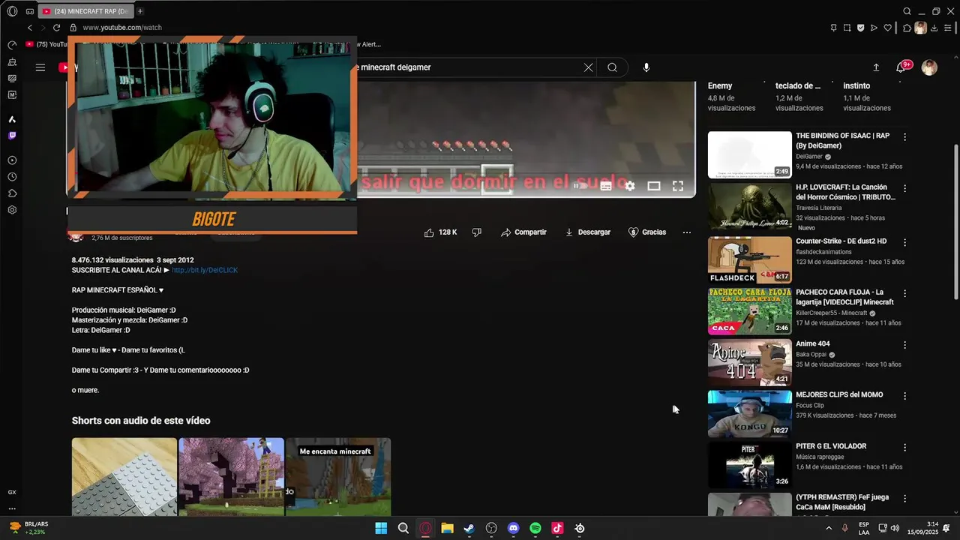
Task: Open the (75) YouTube bookmark
Action: tap(46, 44)
